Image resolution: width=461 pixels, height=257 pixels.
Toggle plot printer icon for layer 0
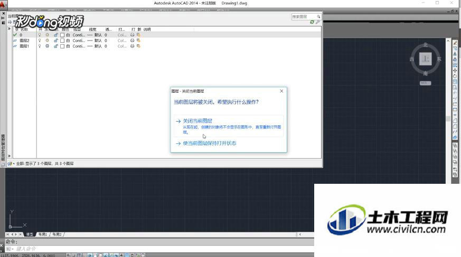pyautogui.click(x=133, y=35)
